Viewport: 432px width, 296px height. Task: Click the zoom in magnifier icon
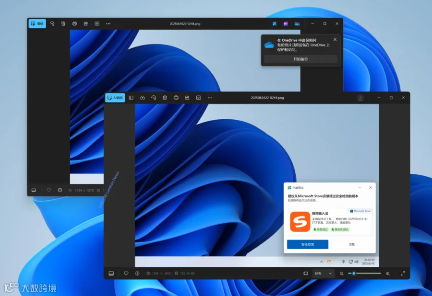[388, 273]
